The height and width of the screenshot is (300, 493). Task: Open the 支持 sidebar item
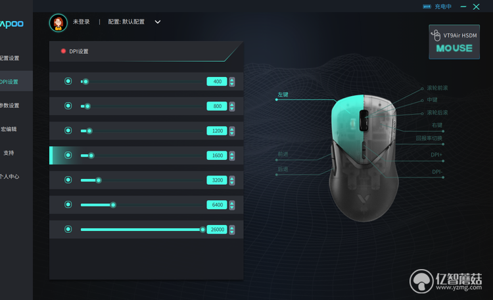click(x=9, y=153)
